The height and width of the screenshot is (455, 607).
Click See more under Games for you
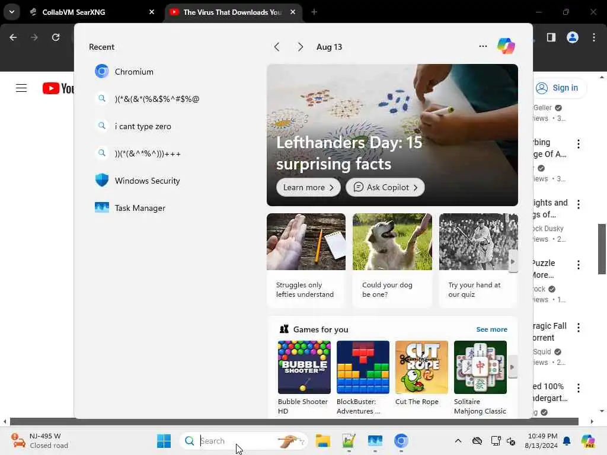click(x=491, y=329)
